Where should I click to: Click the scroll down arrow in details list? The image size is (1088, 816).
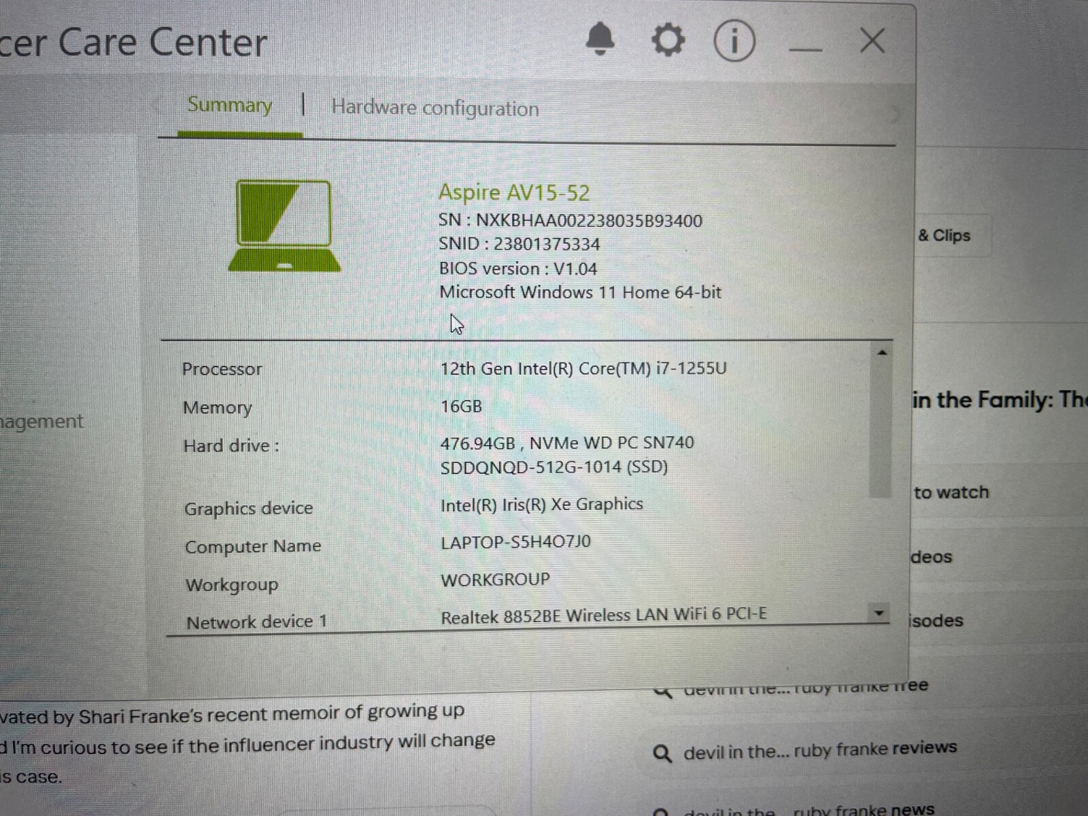tap(879, 613)
